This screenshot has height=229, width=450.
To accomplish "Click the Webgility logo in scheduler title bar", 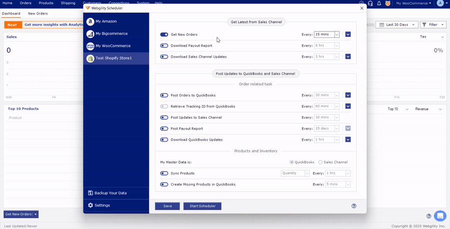I will coord(88,8).
